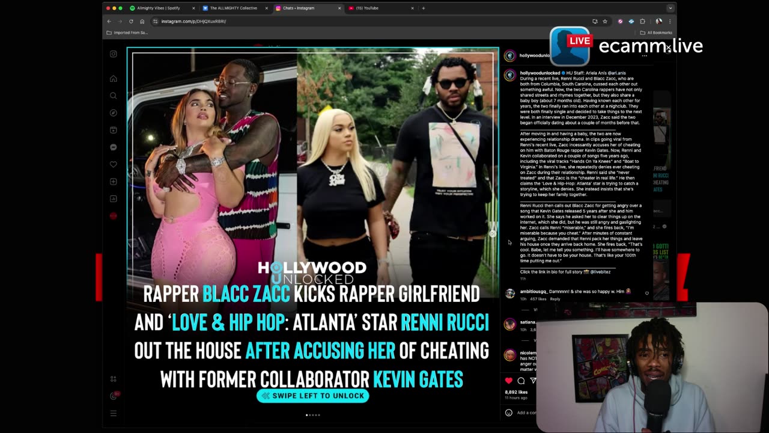Open the @ari.anis mention link
Image resolution: width=769 pixels, height=433 pixels.
(x=616, y=73)
